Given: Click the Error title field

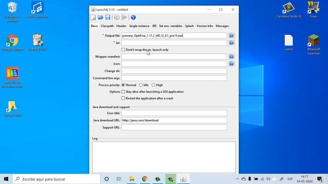Looking at the screenshot, I should coord(174,113).
